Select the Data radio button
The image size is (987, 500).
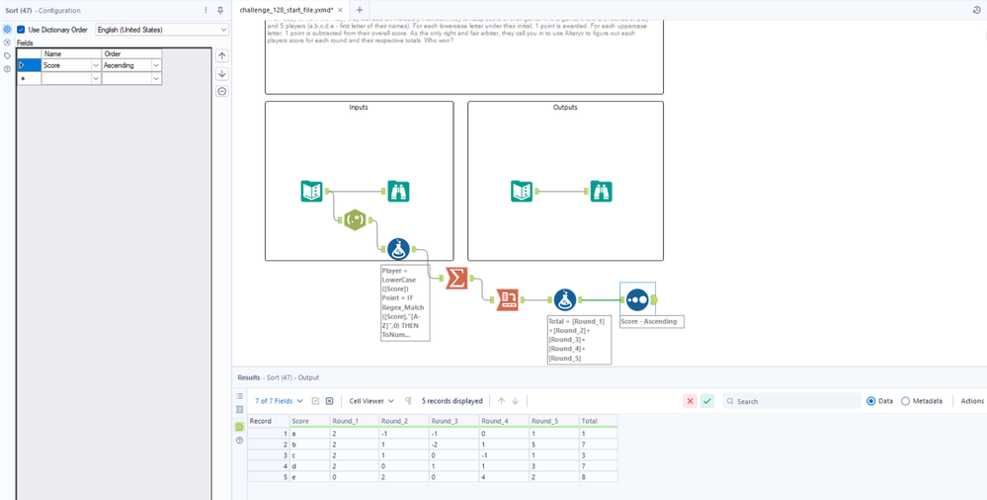pos(871,401)
